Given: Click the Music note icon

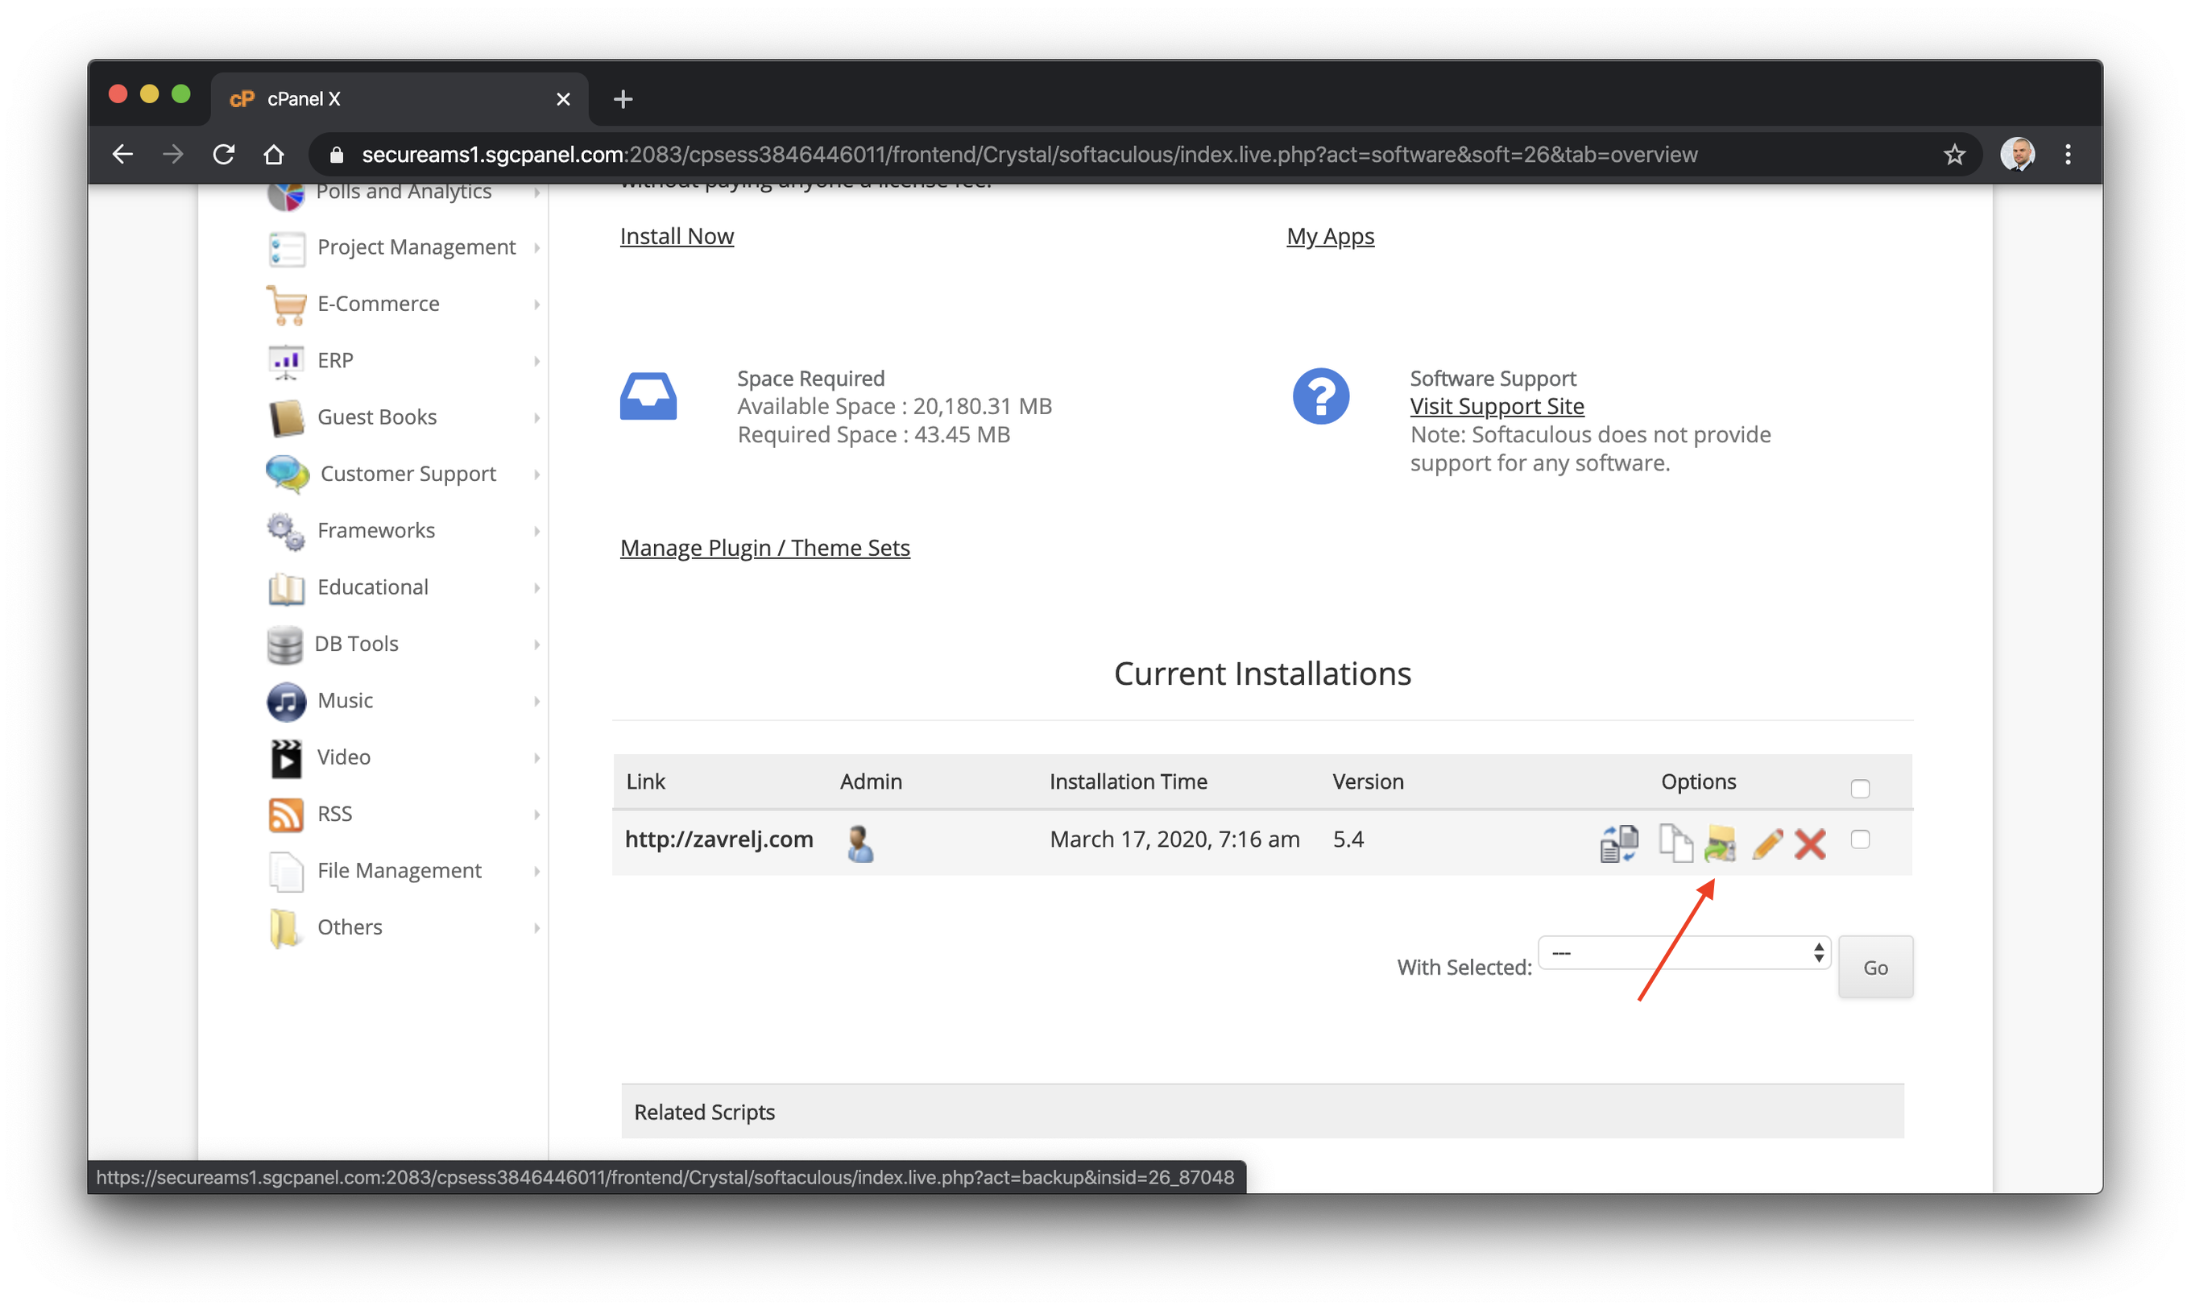Looking at the screenshot, I should (286, 701).
